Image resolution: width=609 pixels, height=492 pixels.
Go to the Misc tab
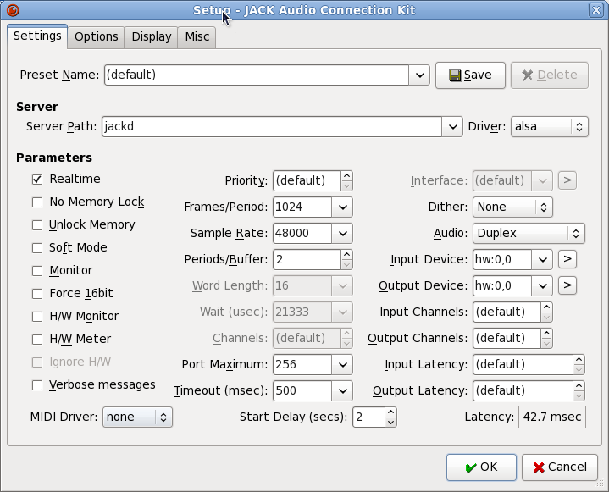pyautogui.click(x=197, y=37)
